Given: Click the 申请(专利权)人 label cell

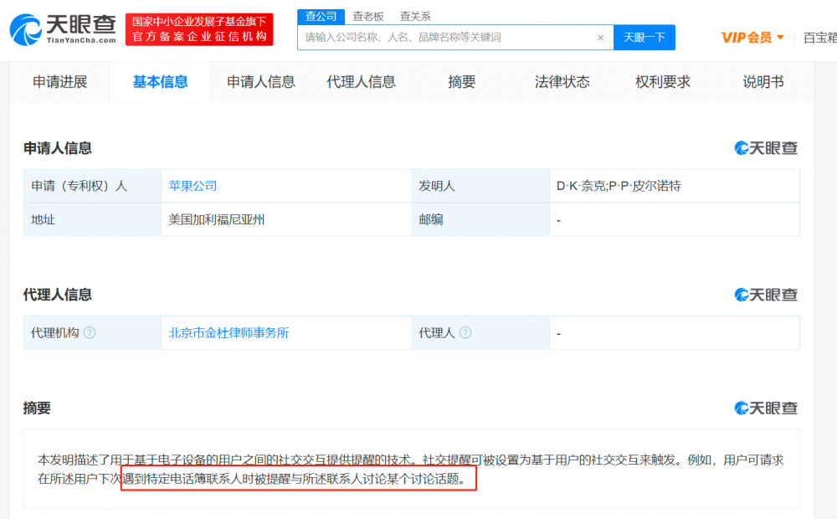Looking at the screenshot, I should click(92, 186).
